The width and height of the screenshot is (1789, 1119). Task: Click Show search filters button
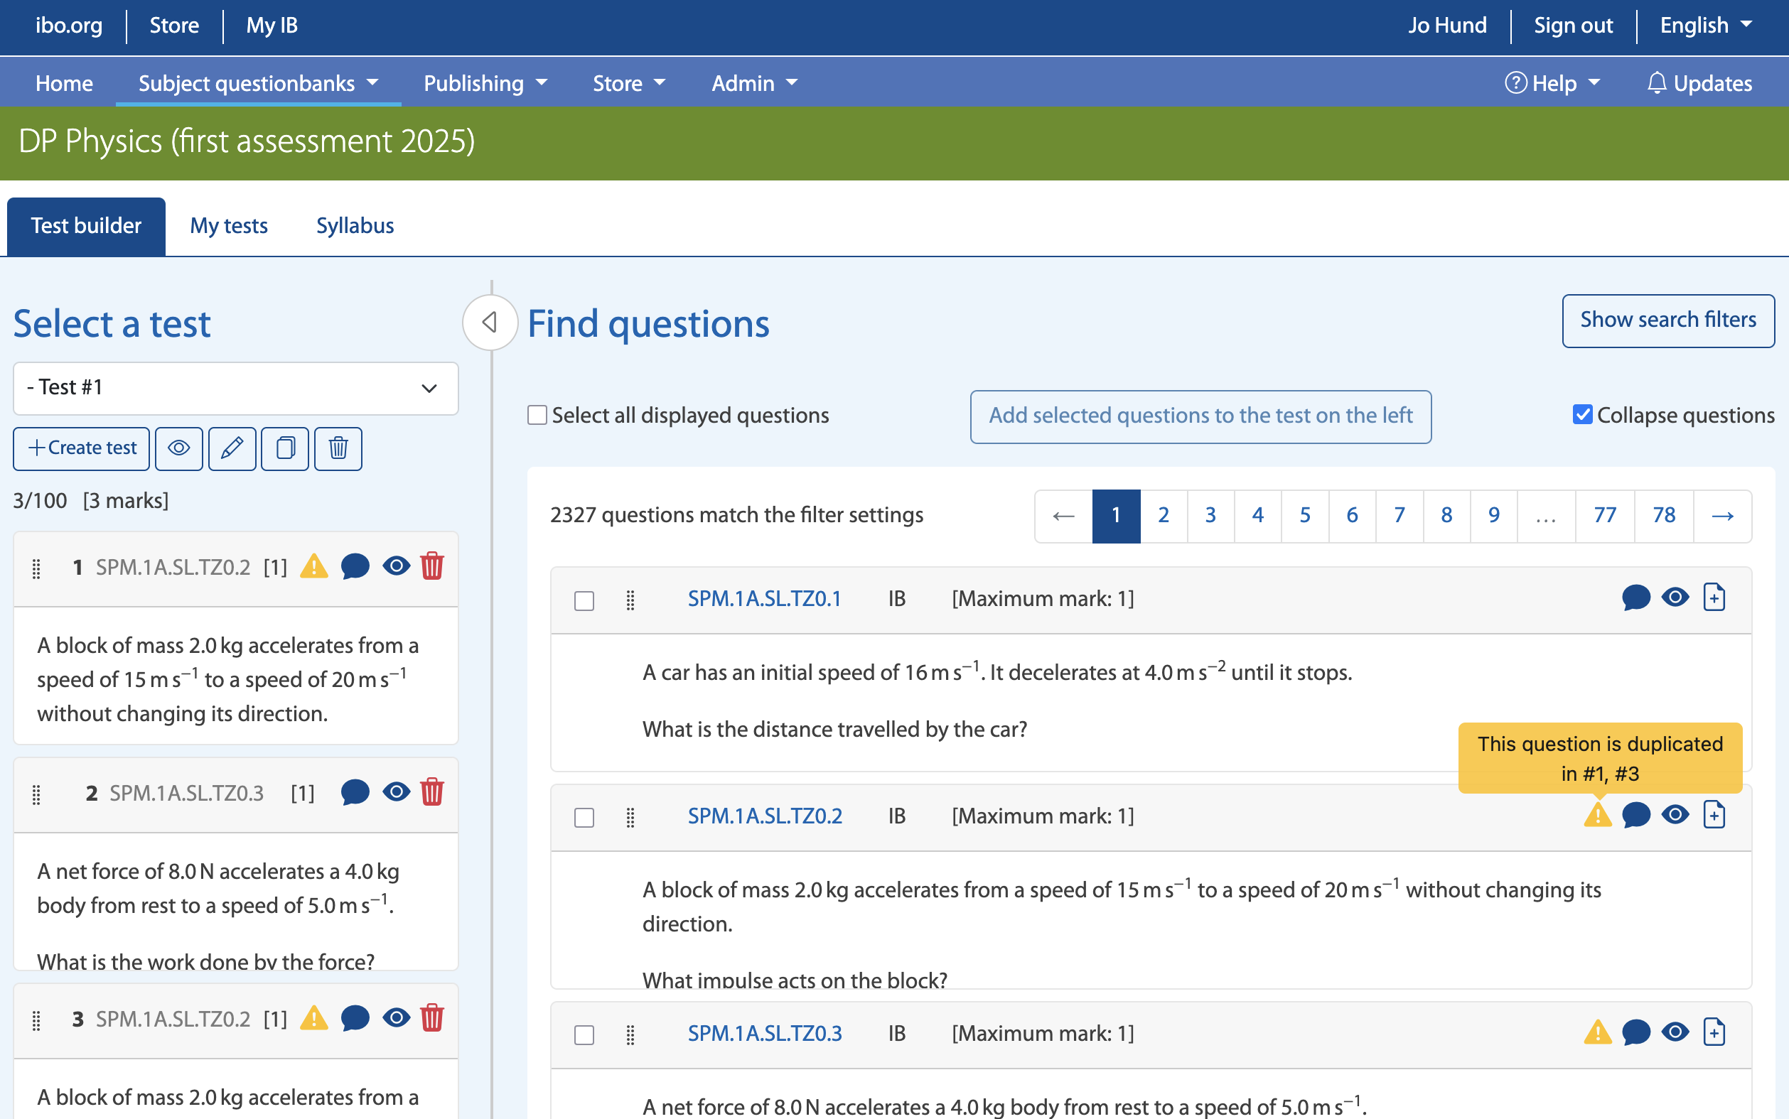[x=1667, y=320]
